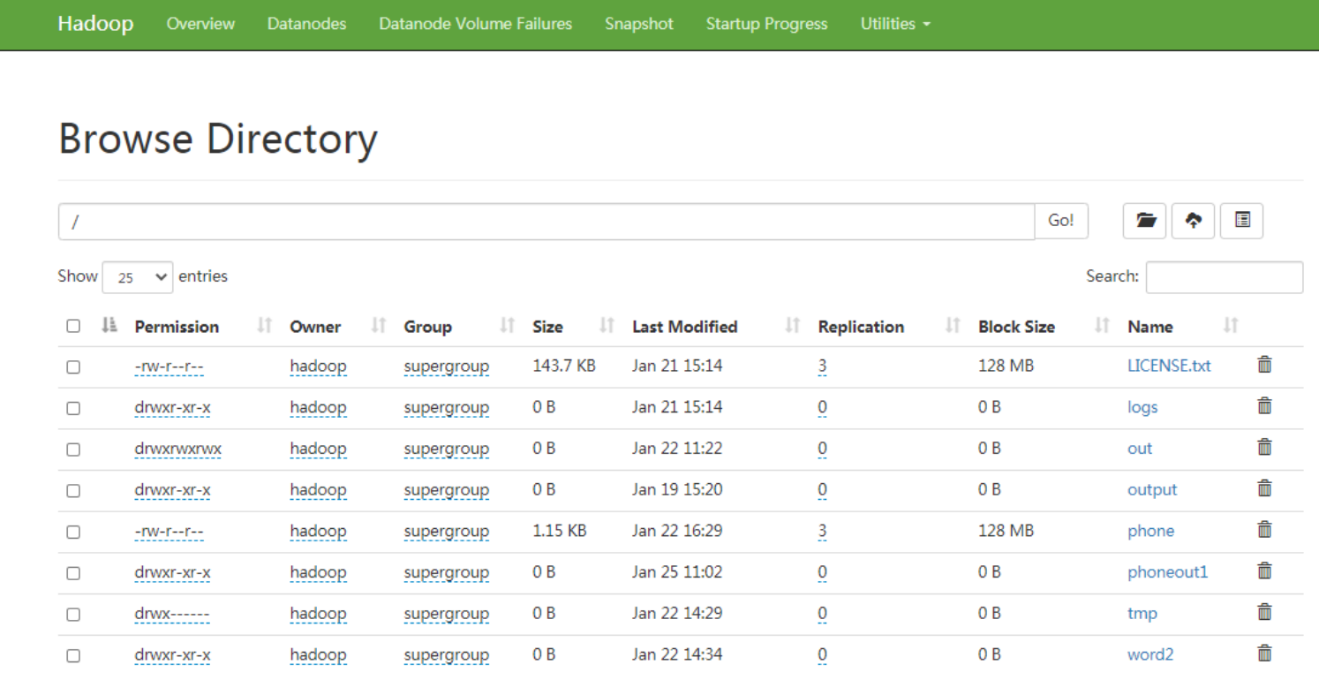Check the box for the out directory
The image size is (1319, 680).
(73, 449)
